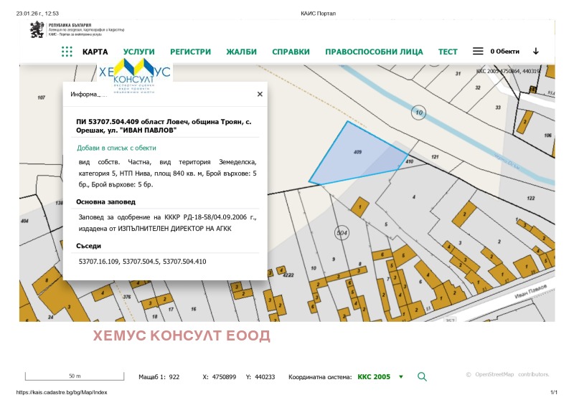Image resolution: width=574 pixels, height=405 pixels.
Task: Select the КАРТА tab
Action: tap(95, 52)
